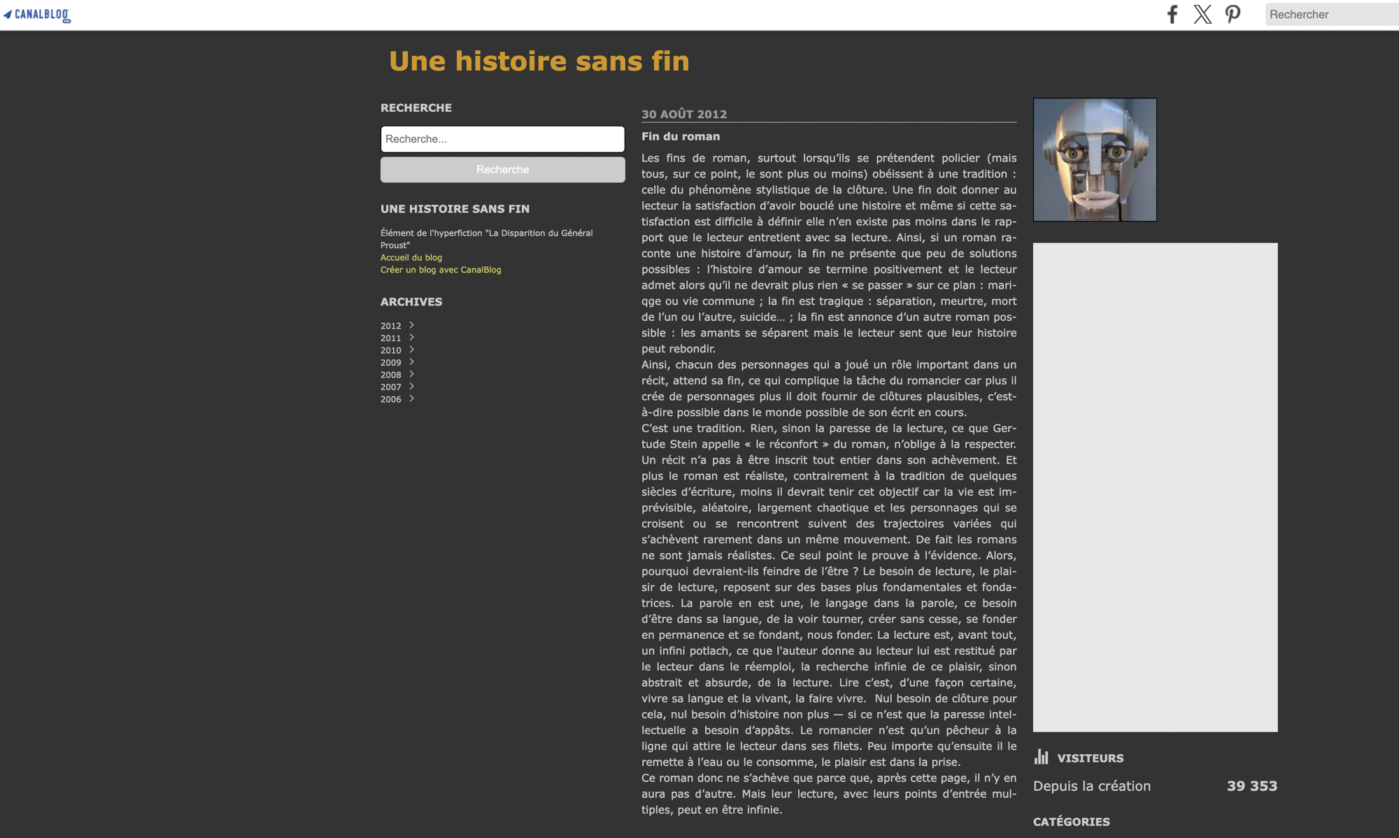Expand the 2012 archive chevron

412,325
